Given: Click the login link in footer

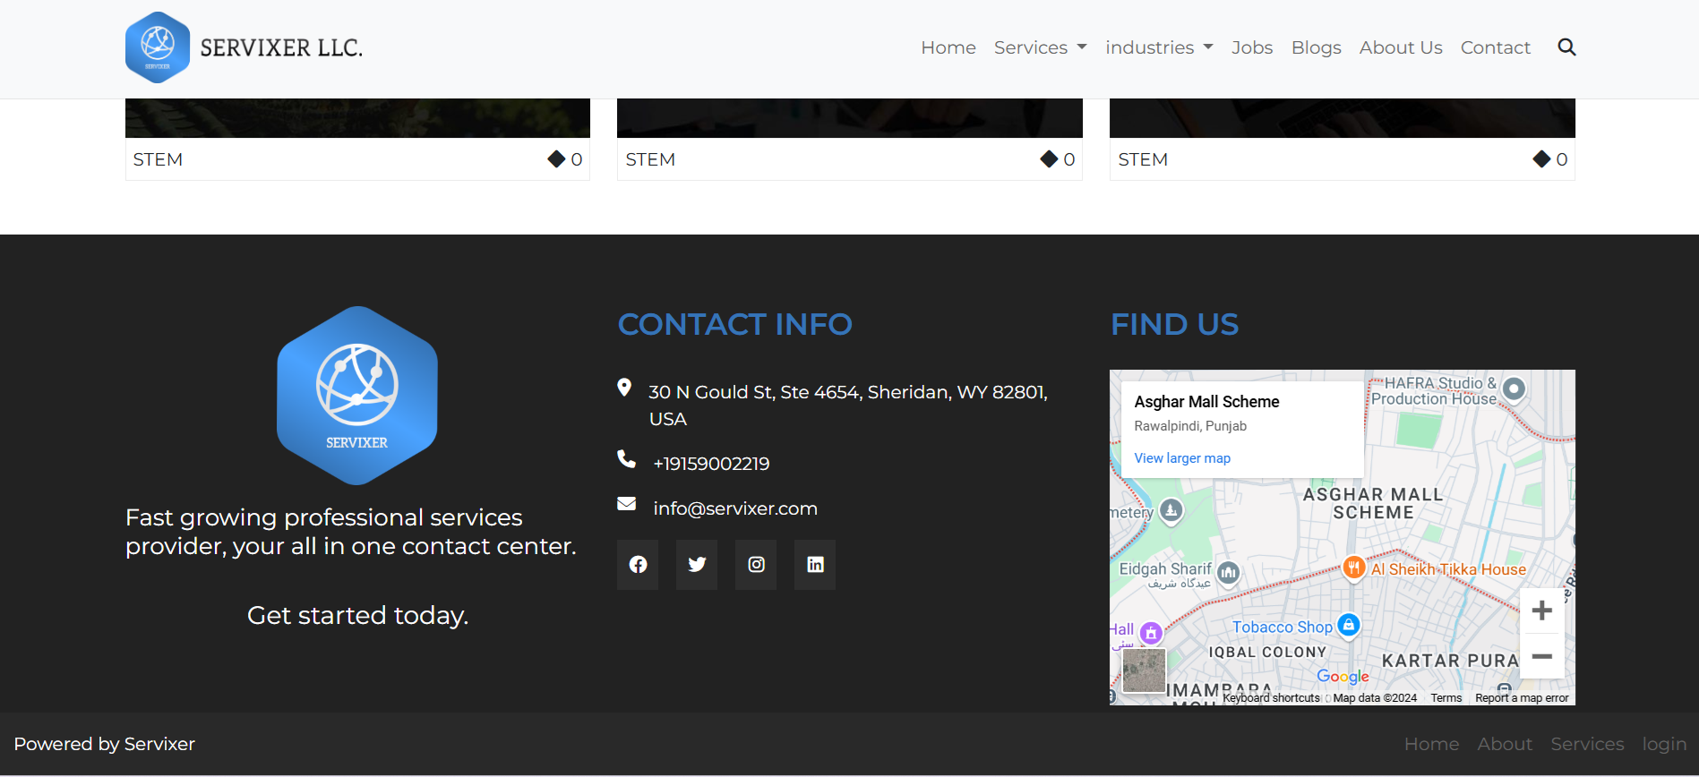Looking at the screenshot, I should 1663,744.
